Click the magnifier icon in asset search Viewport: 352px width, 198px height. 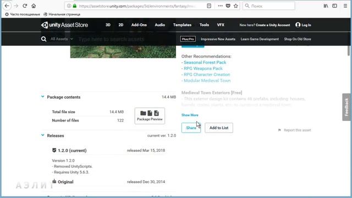coord(43,39)
